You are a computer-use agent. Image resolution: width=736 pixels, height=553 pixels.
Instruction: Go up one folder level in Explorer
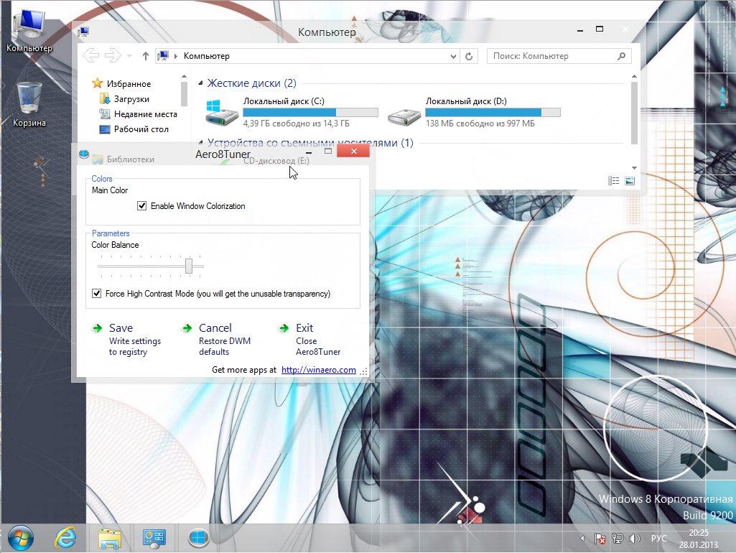(x=146, y=56)
